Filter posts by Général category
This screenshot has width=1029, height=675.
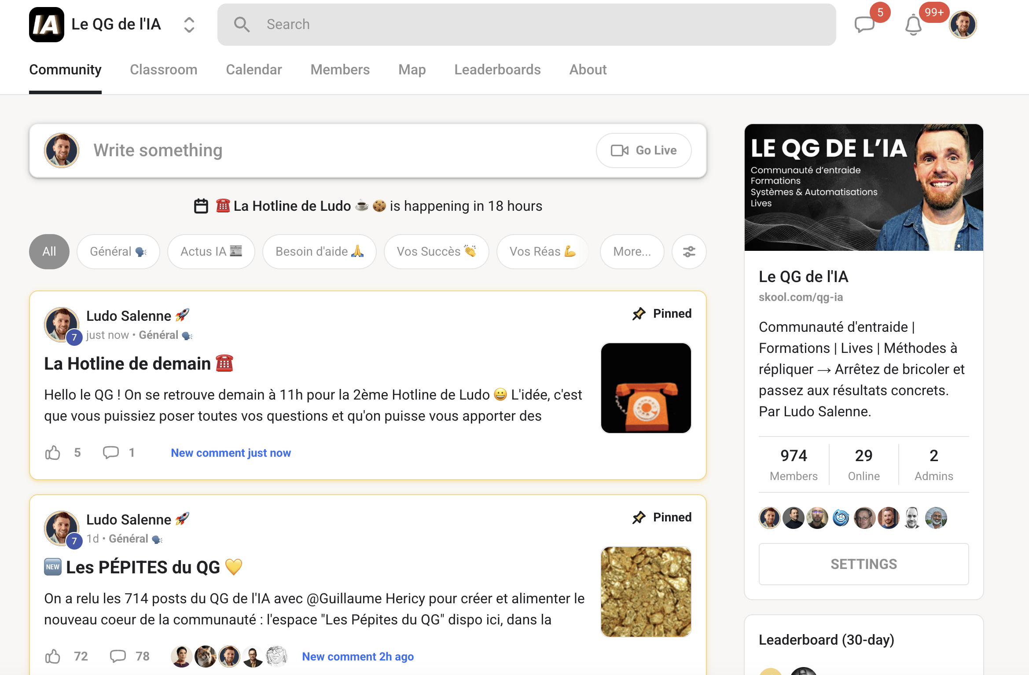pos(118,252)
